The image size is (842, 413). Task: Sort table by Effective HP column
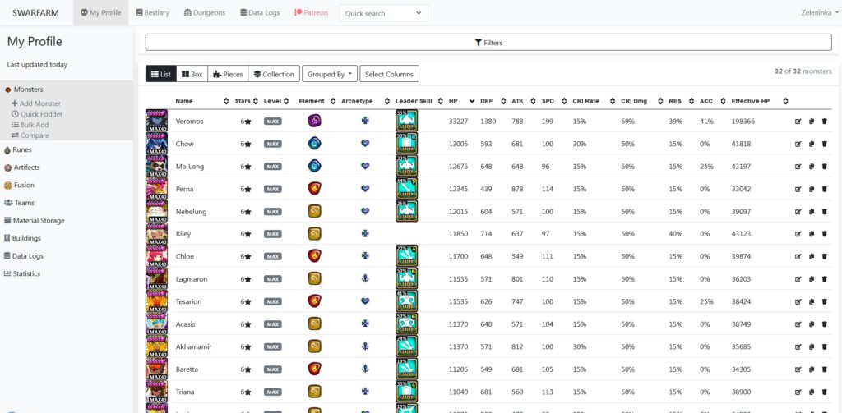click(759, 101)
